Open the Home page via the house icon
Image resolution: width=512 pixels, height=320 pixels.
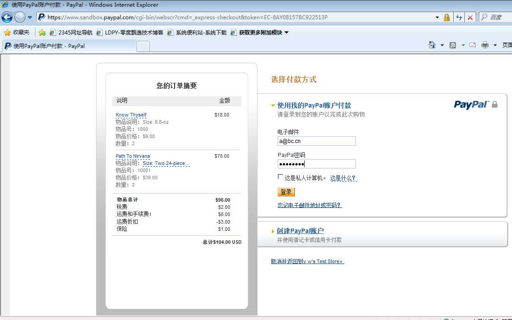(x=431, y=46)
